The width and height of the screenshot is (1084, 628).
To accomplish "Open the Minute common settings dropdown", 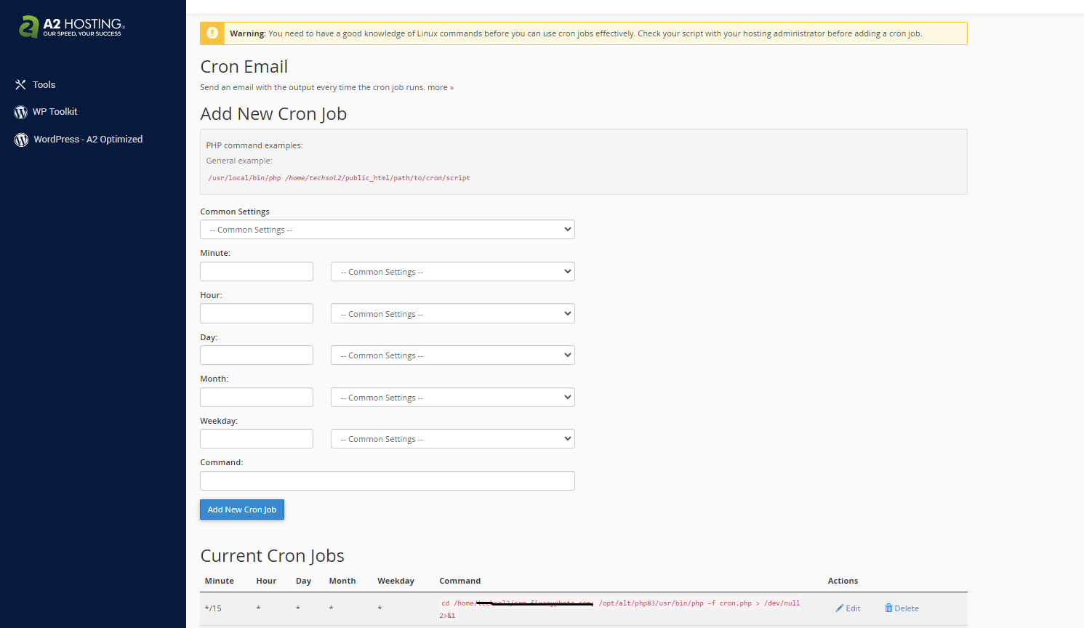I will click(452, 272).
